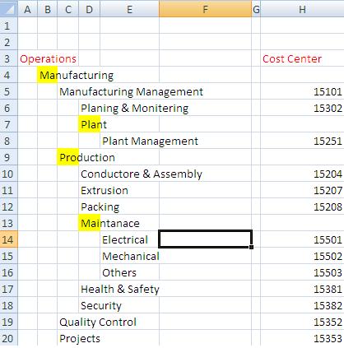Click cost center value 15204

click(x=328, y=174)
